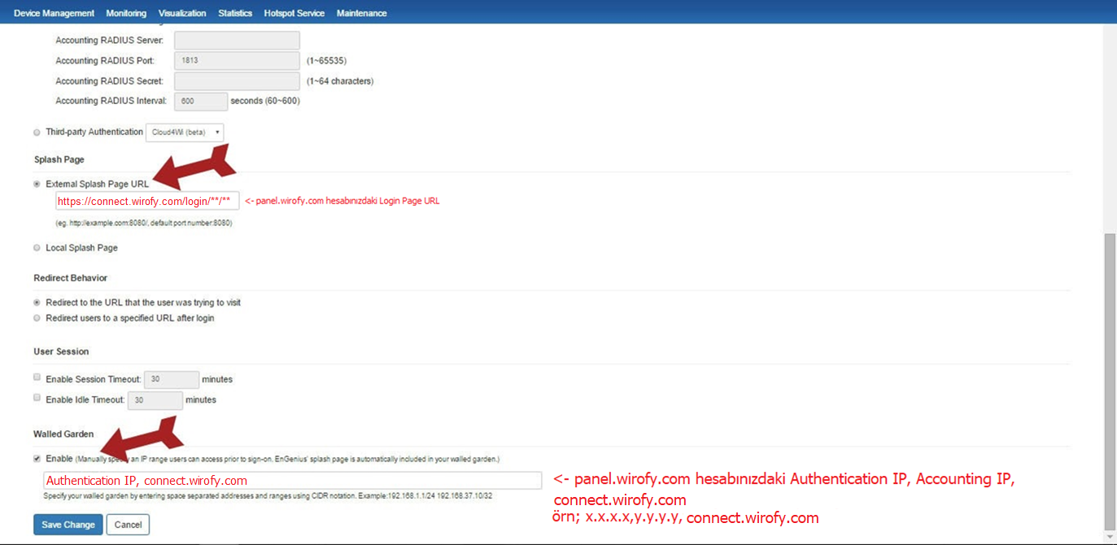1117x545 pixels.
Task: Choose redirect to URL user was visiting
Action: click(37, 303)
